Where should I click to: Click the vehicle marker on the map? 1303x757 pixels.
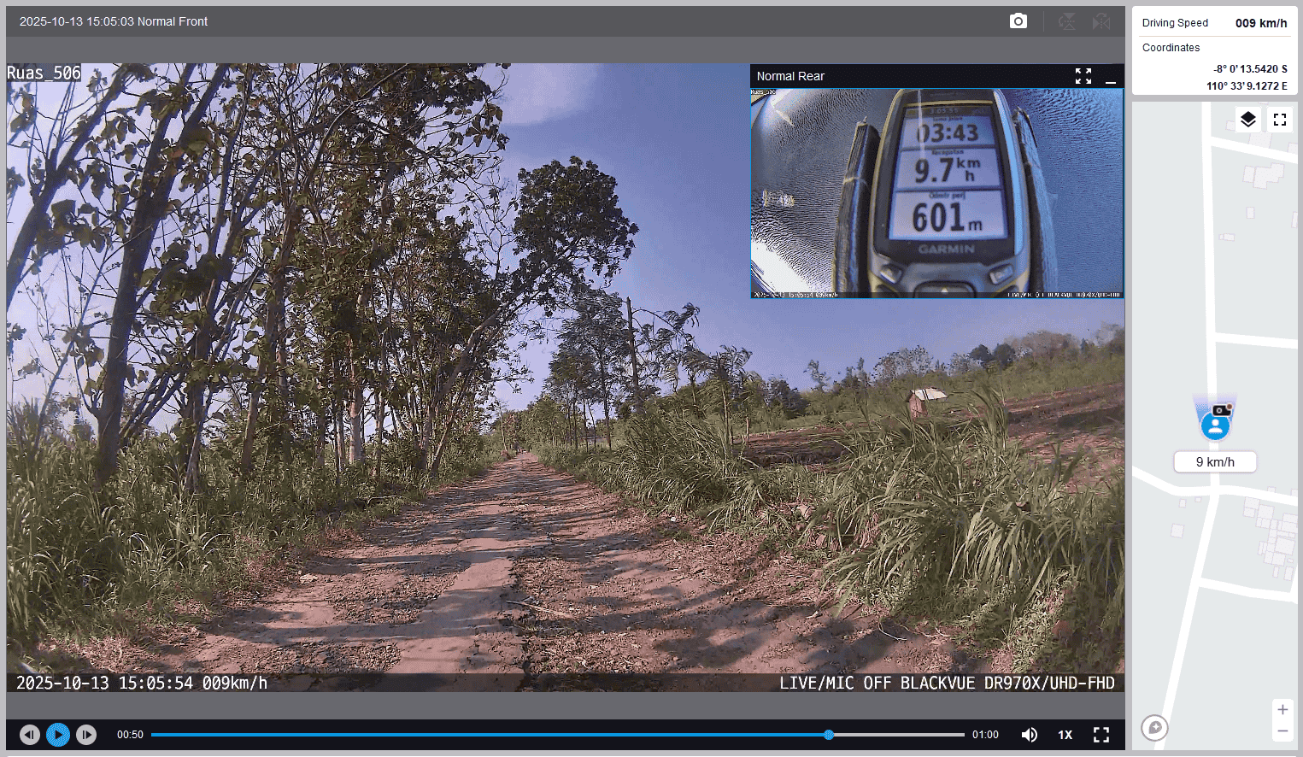[x=1215, y=424]
